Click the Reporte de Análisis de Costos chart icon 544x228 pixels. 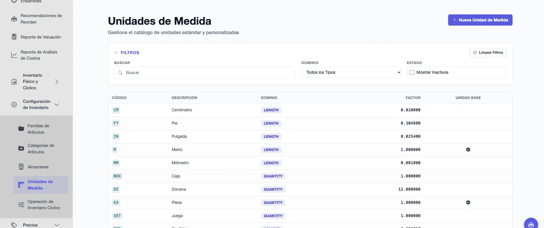tap(14, 55)
